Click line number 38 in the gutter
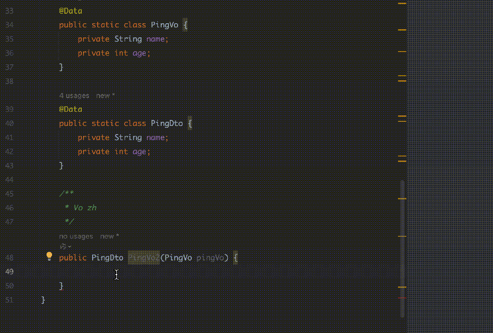 tap(10, 81)
